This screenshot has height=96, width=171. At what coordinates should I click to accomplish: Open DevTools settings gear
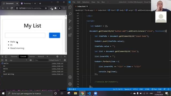coord(57,57)
